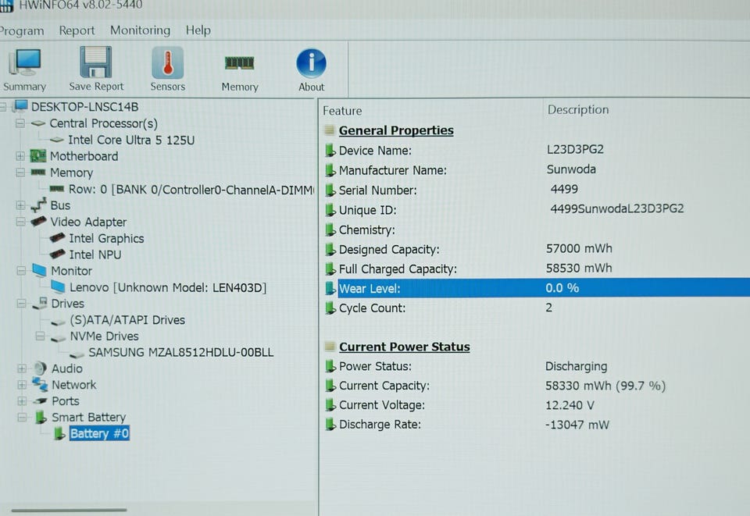Collapse the NVMe Drives node

40,336
